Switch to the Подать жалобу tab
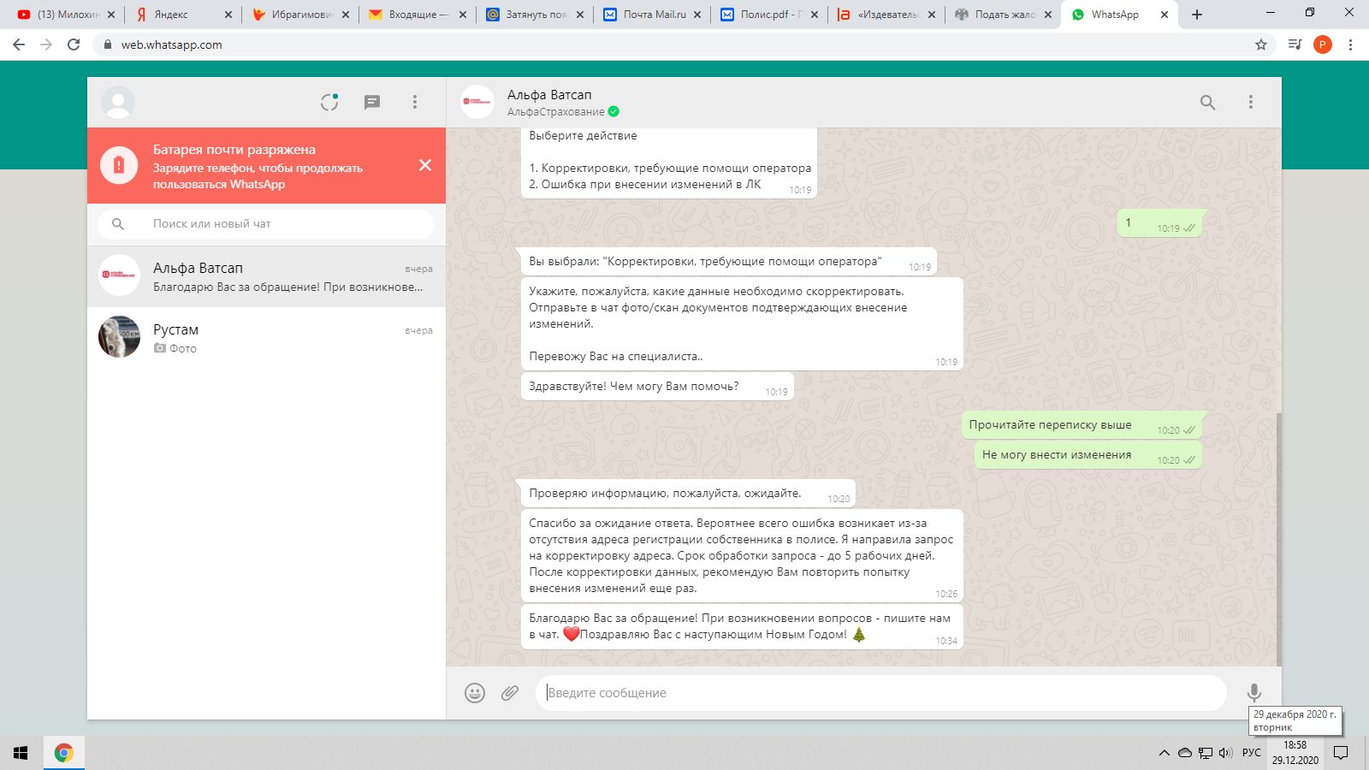Image resolution: width=1369 pixels, height=770 pixels. [x=1004, y=15]
